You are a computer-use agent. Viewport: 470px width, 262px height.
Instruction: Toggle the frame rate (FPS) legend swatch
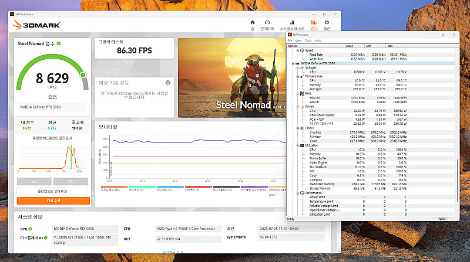pyautogui.click(x=114, y=187)
